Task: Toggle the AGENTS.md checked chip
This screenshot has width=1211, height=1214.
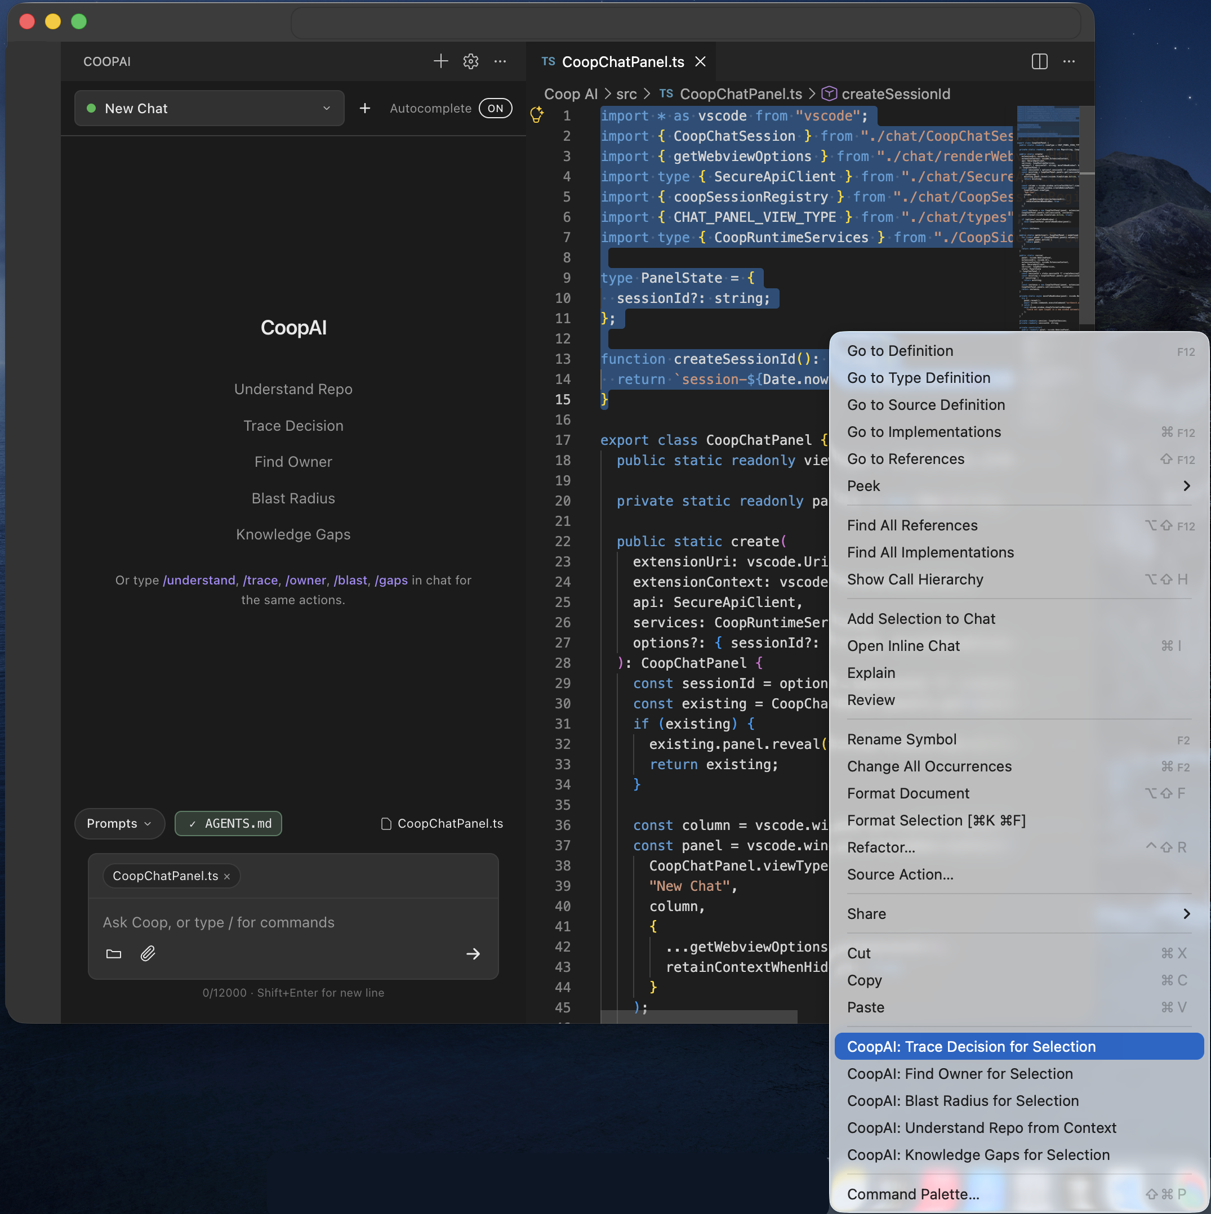Action: pos(228,823)
